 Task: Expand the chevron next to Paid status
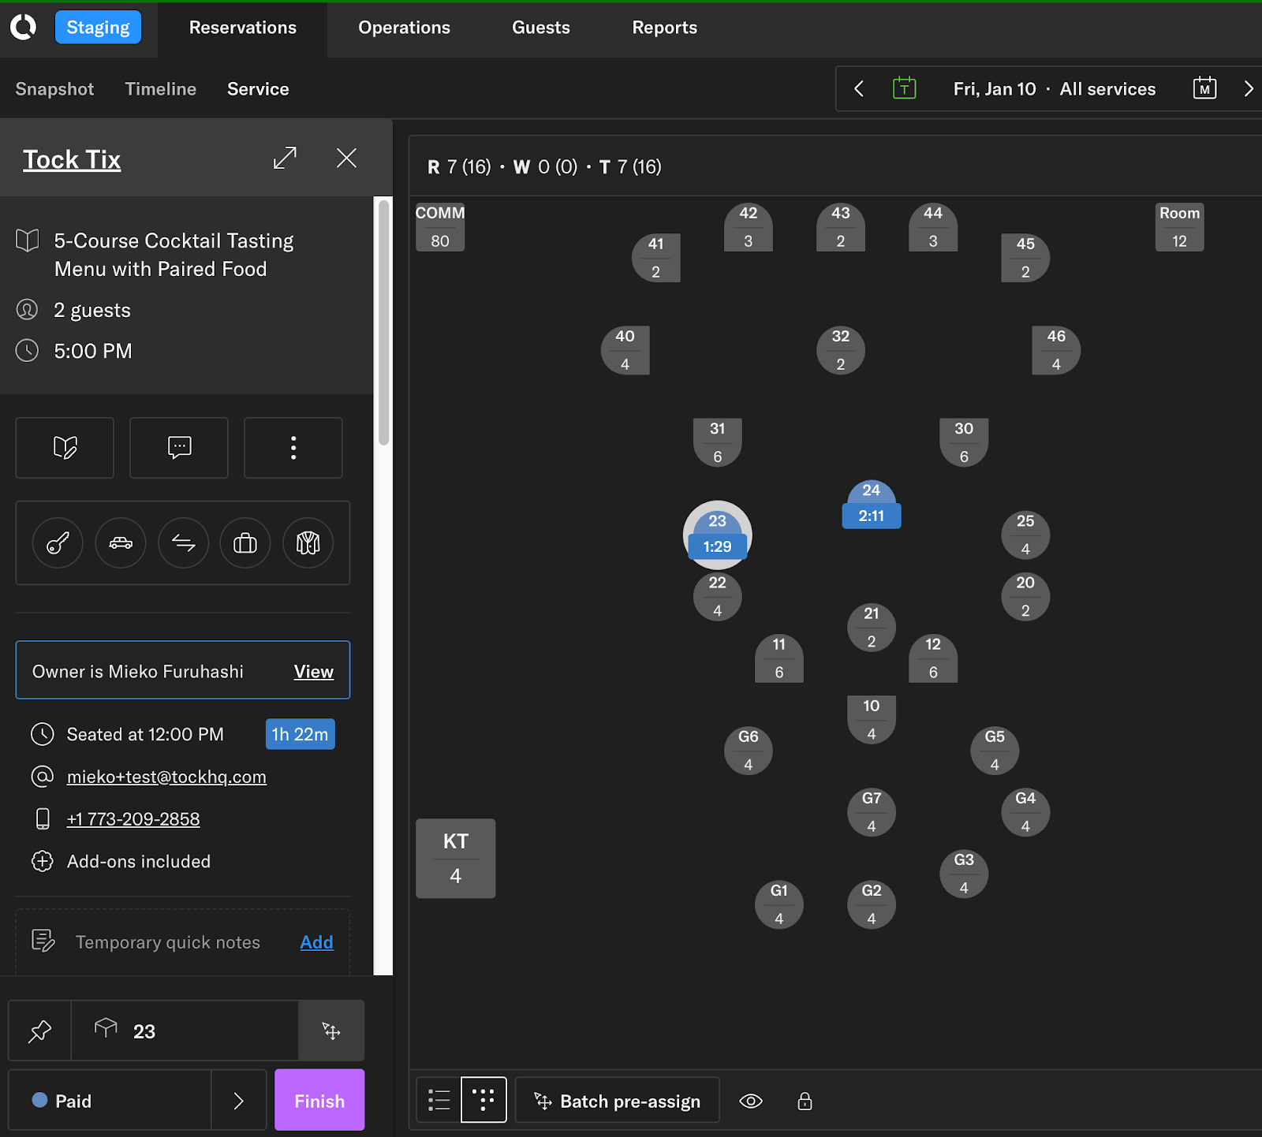238,1100
